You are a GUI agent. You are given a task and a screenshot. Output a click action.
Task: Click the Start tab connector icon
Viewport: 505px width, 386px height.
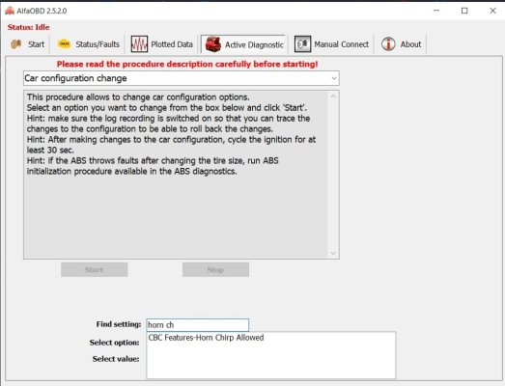click(16, 44)
